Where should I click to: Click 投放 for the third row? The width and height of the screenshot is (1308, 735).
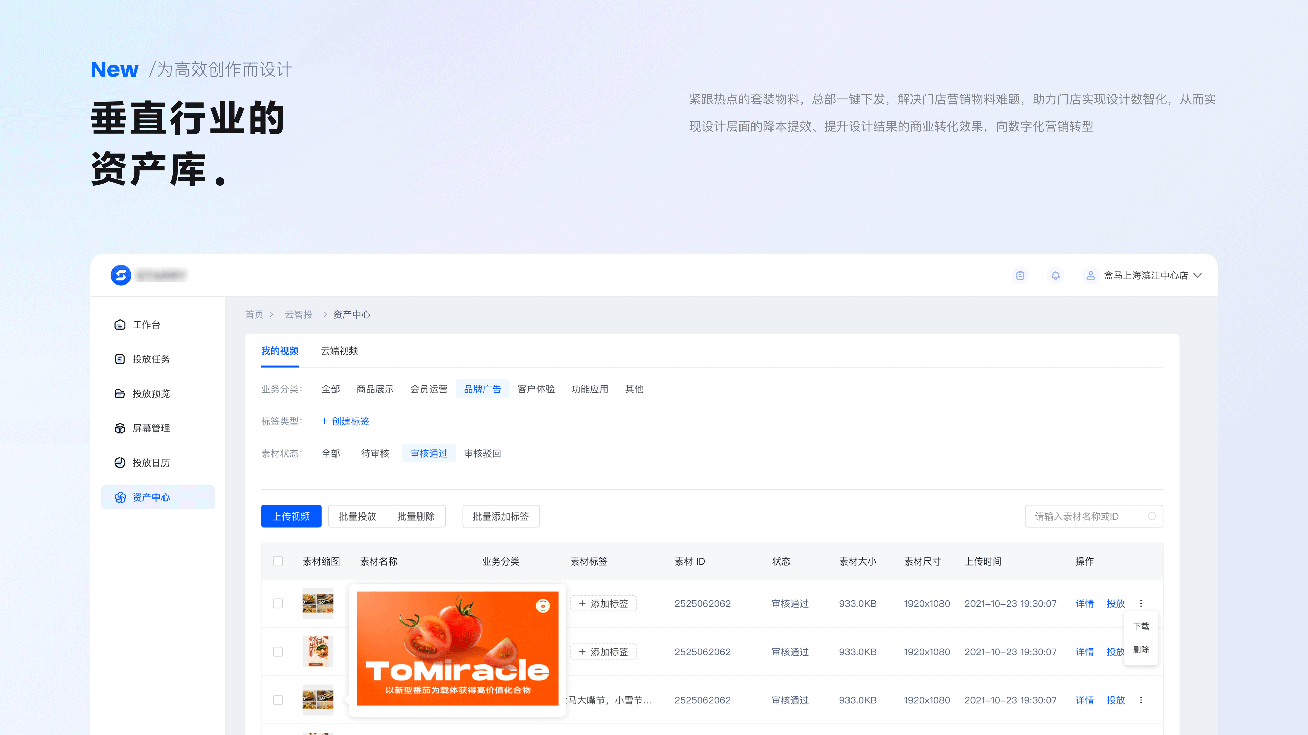[x=1116, y=700]
